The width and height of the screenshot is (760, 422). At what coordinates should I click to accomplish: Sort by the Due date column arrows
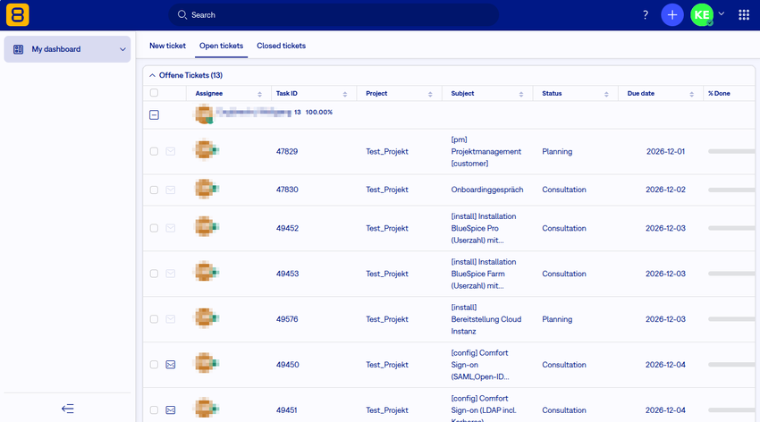pyautogui.click(x=692, y=94)
